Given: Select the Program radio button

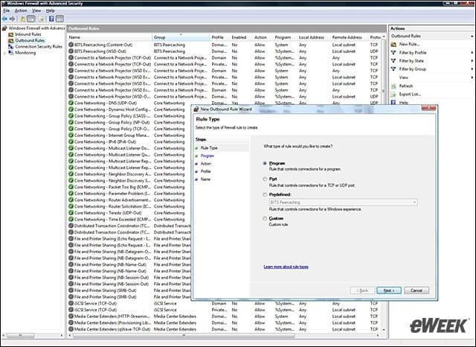Looking at the screenshot, I should 265,163.
